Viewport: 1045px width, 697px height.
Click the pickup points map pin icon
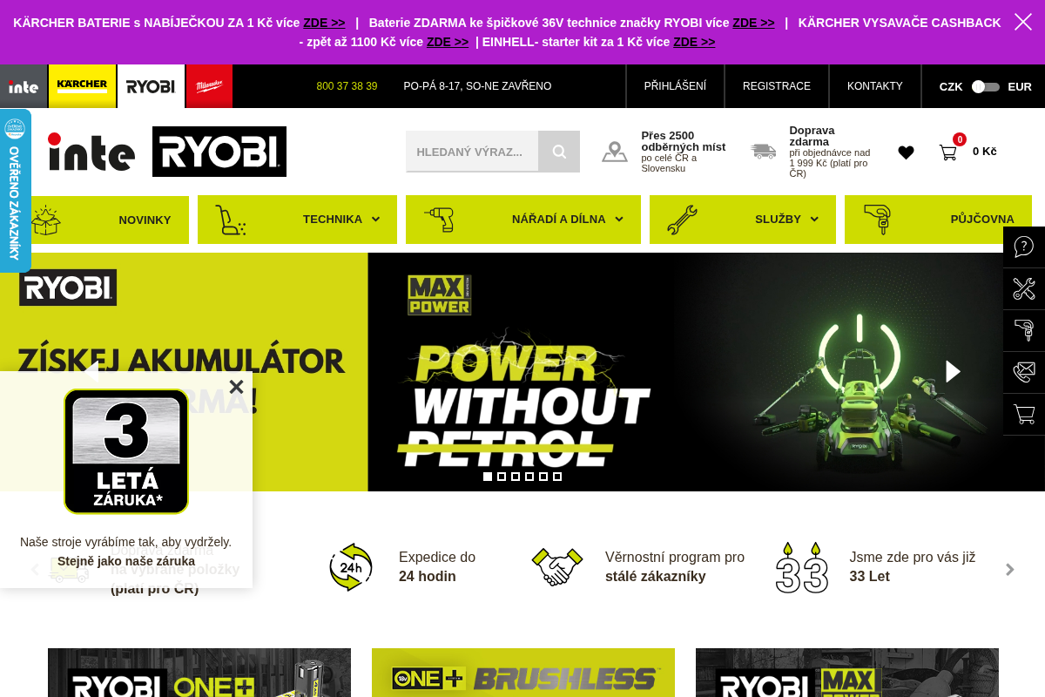[x=615, y=152]
